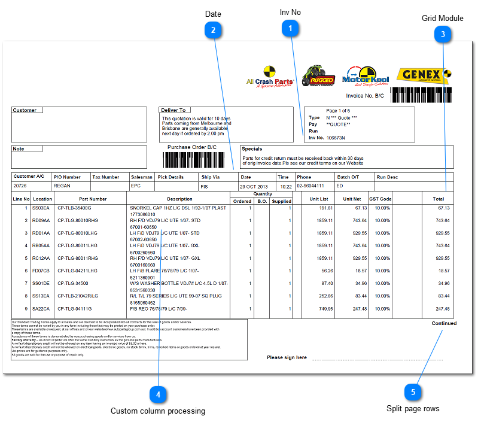
Task: Click the Note box label
Action: [x=19, y=149]
